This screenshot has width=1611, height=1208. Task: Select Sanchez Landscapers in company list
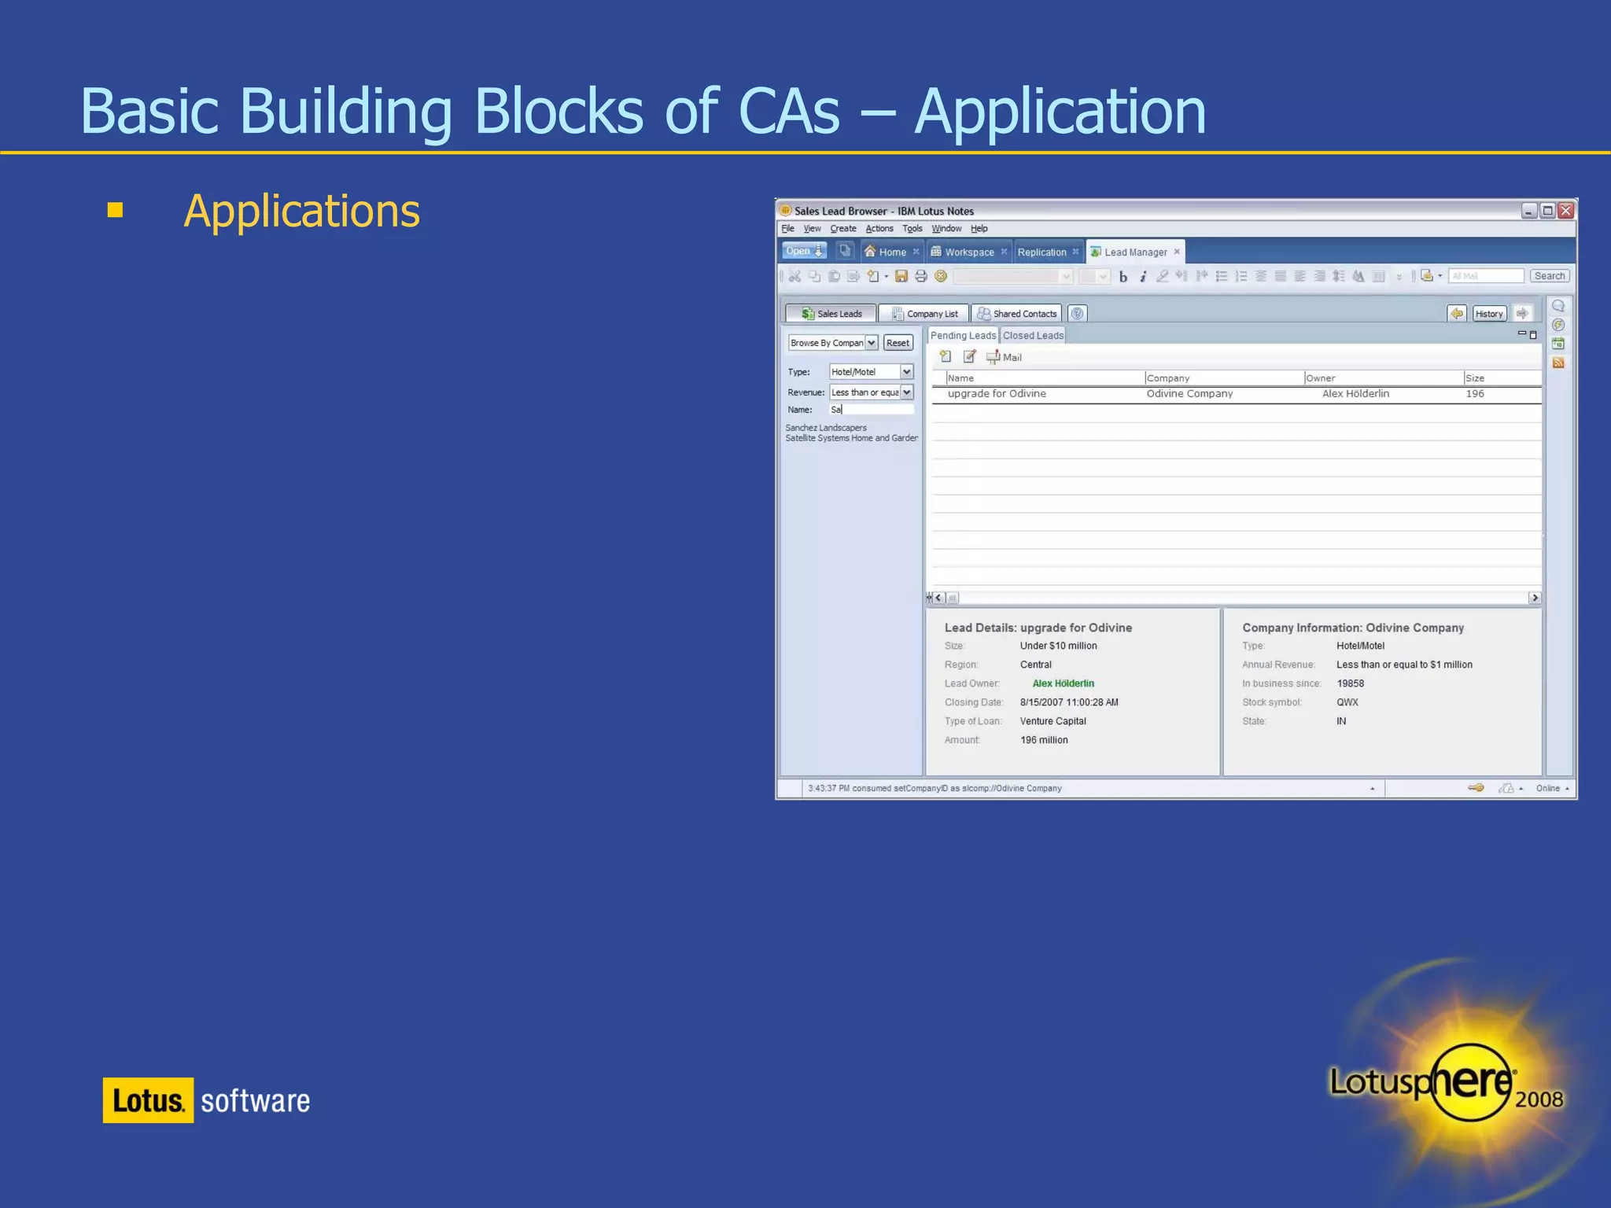(826, 428)
